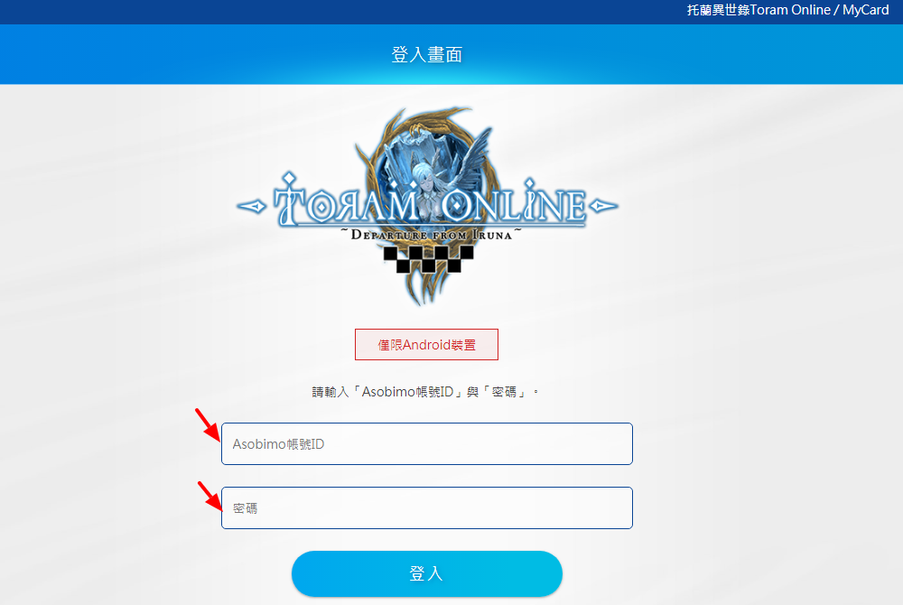
Task: Click the Departure from Iruna subtitle
Action: 432,234
